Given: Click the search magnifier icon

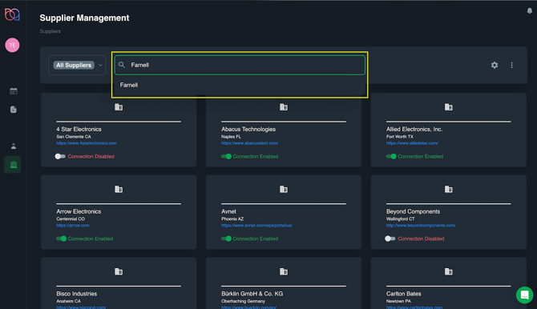Looking at the screenshot, I should [x=122, y=65].
